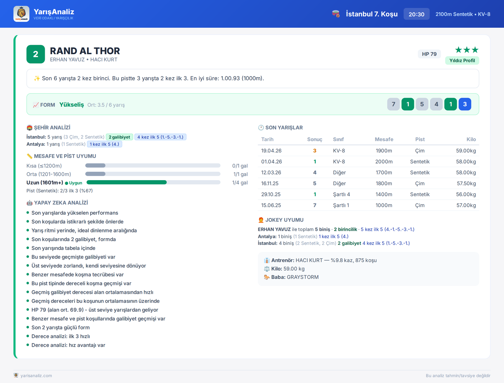504x383 pixels.
Task: Click the '1 kez ilk 5 (4.)' tag in Antalya row
Action: 105,144
